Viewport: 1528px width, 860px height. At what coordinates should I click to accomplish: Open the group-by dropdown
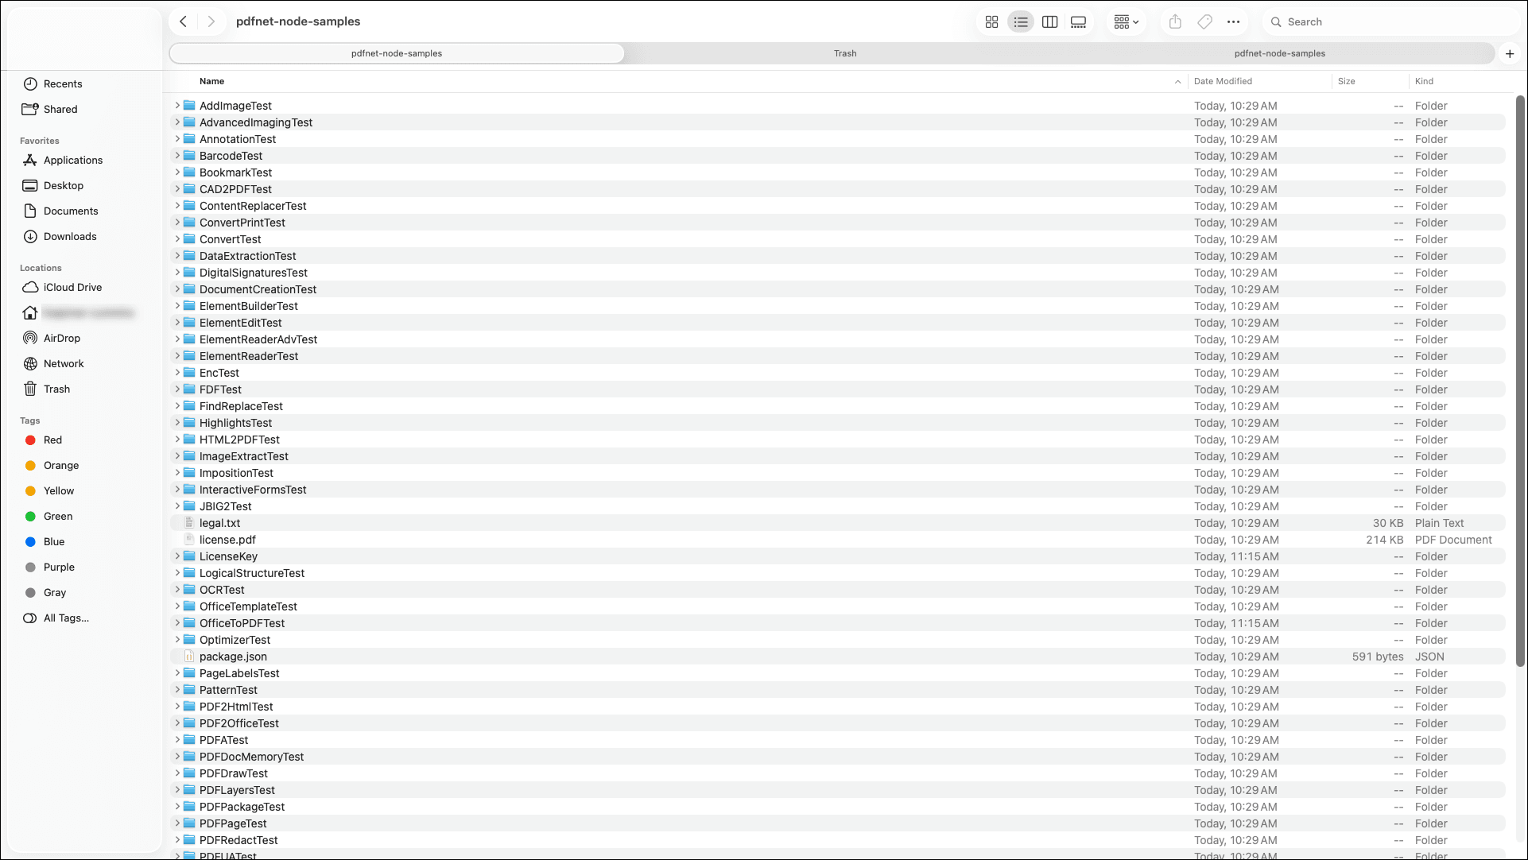1127,22
